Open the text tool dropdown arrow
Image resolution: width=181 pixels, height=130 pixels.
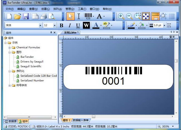pos(104,16)
